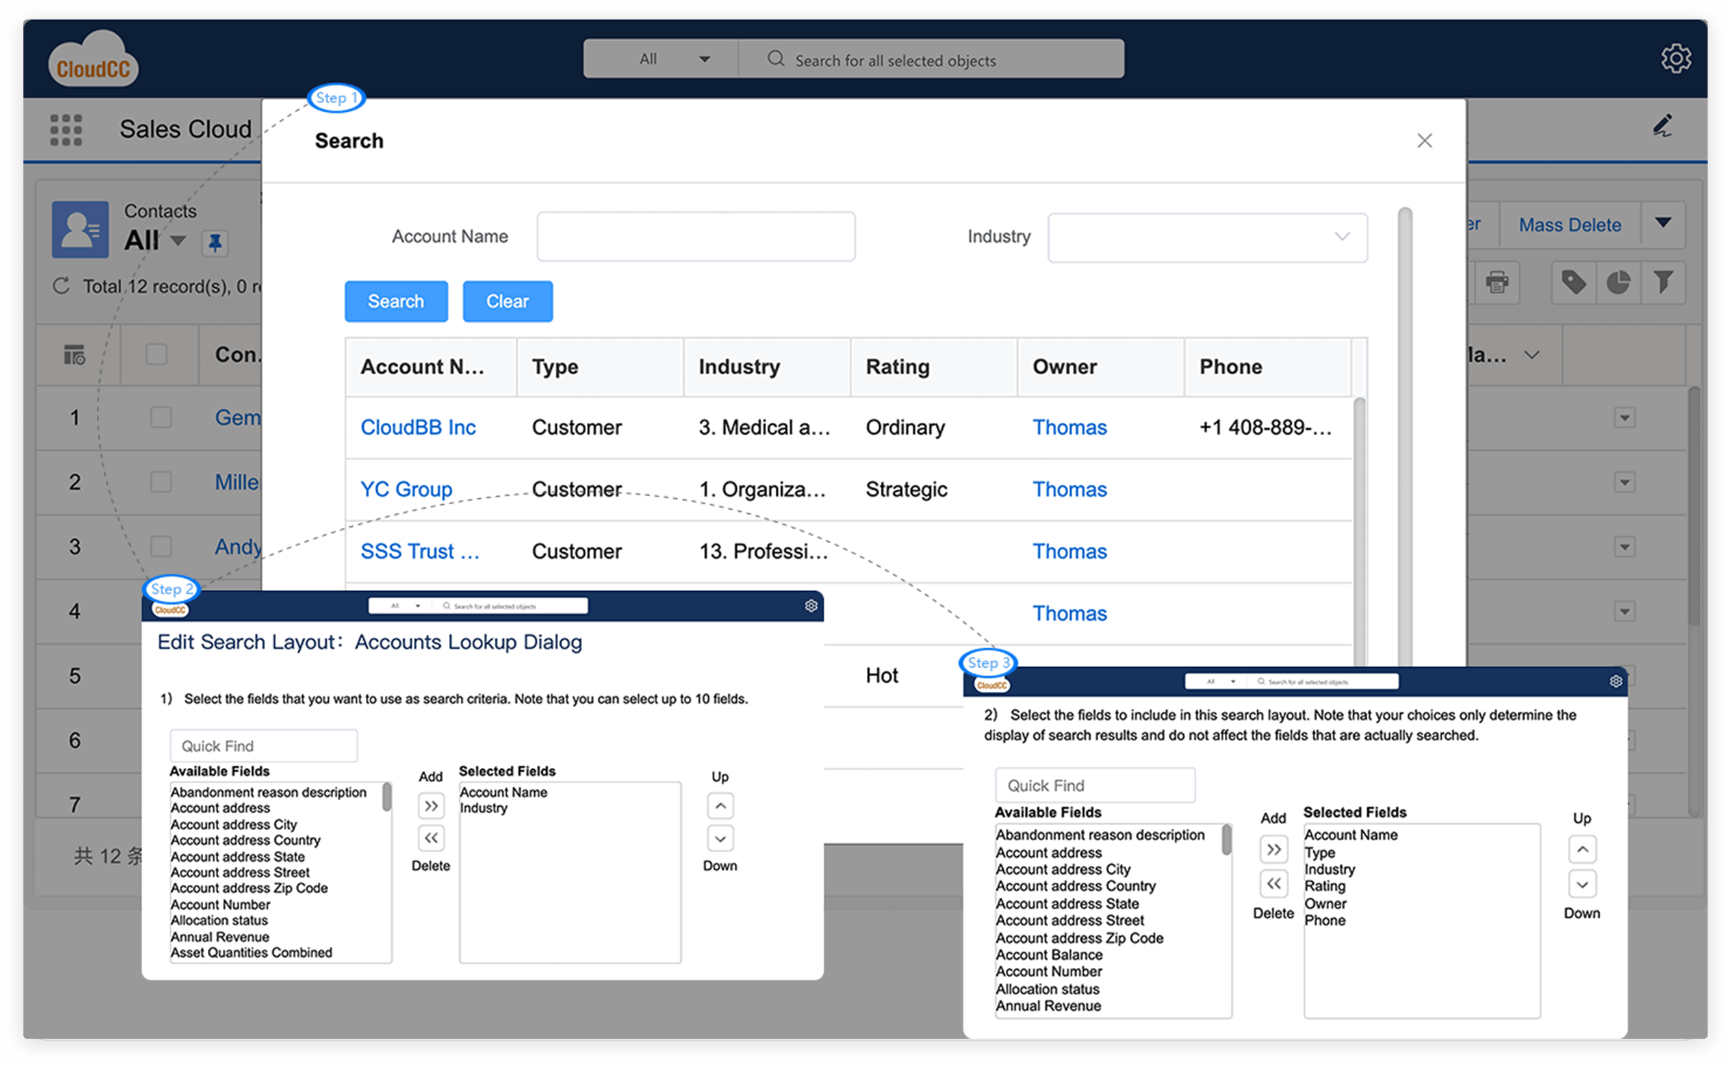This screenshot has width=1731, height=1066.
Task: Click the Sales Cloud app title
Action: (185, 130)
